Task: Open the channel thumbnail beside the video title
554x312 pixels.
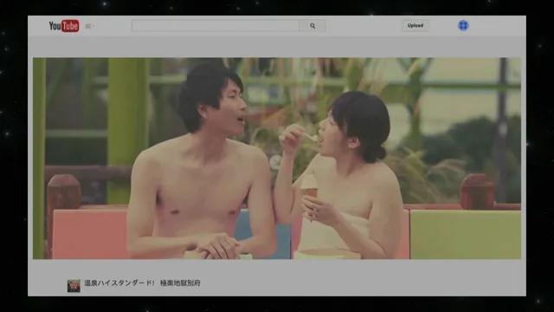Action: pyautogui.click(x=74, y=285)
